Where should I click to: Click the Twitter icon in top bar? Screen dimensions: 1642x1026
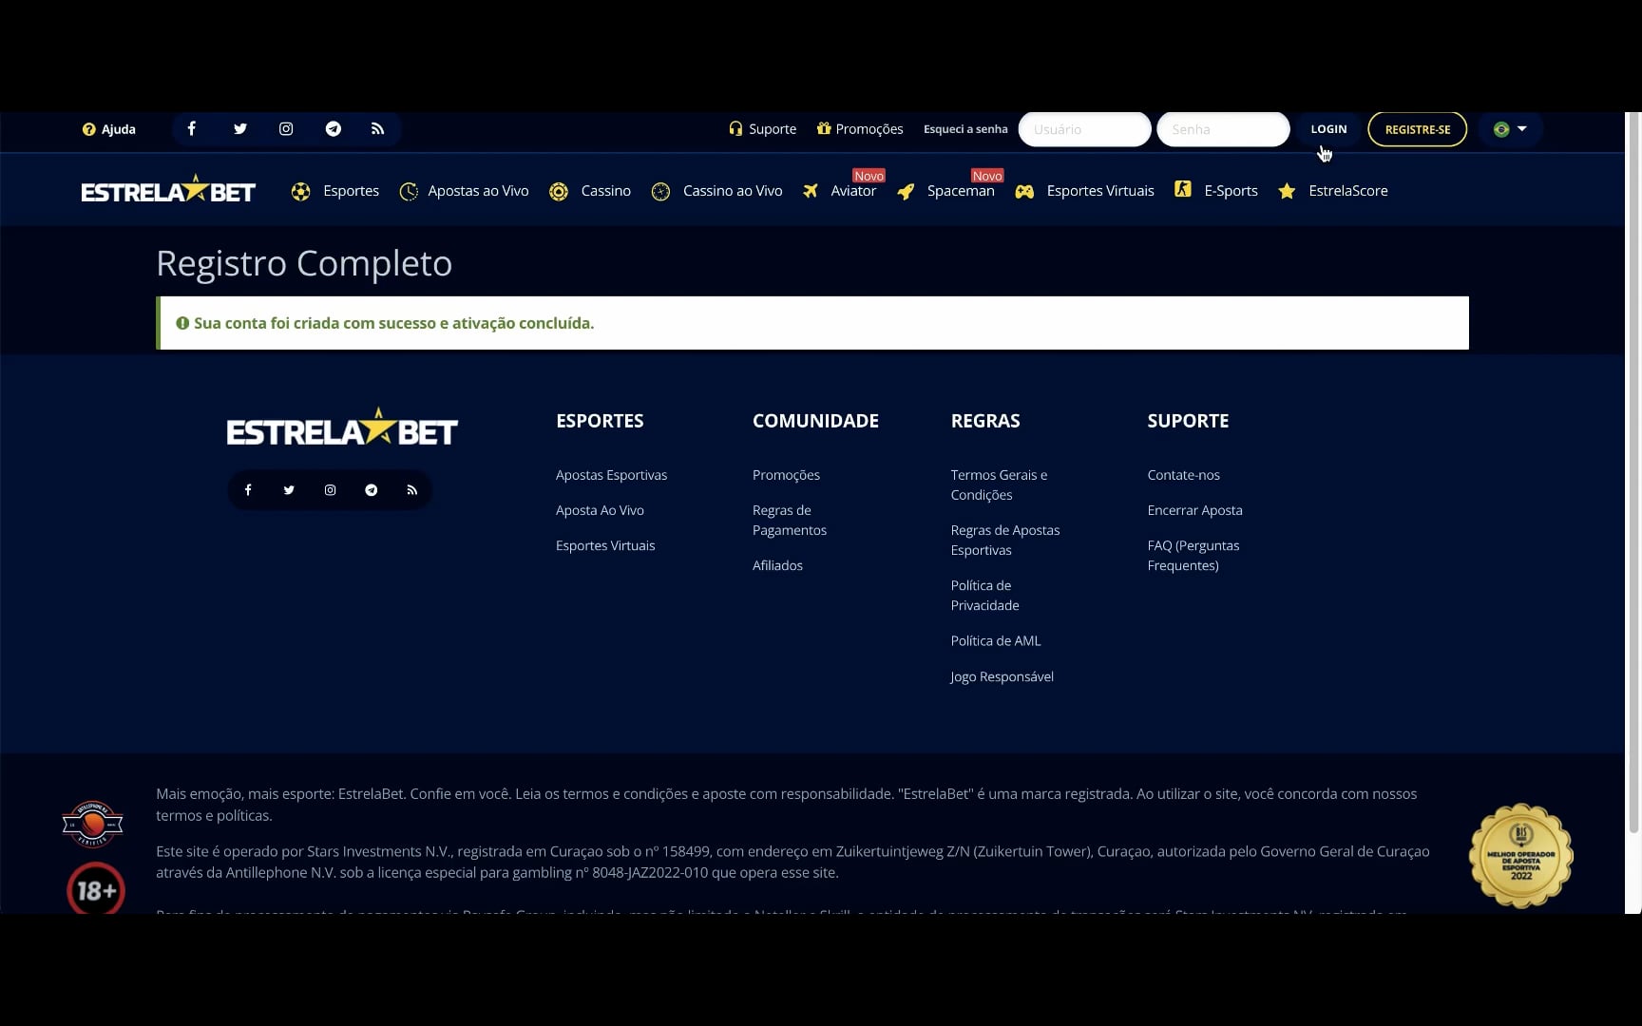[x=240, y=129]
